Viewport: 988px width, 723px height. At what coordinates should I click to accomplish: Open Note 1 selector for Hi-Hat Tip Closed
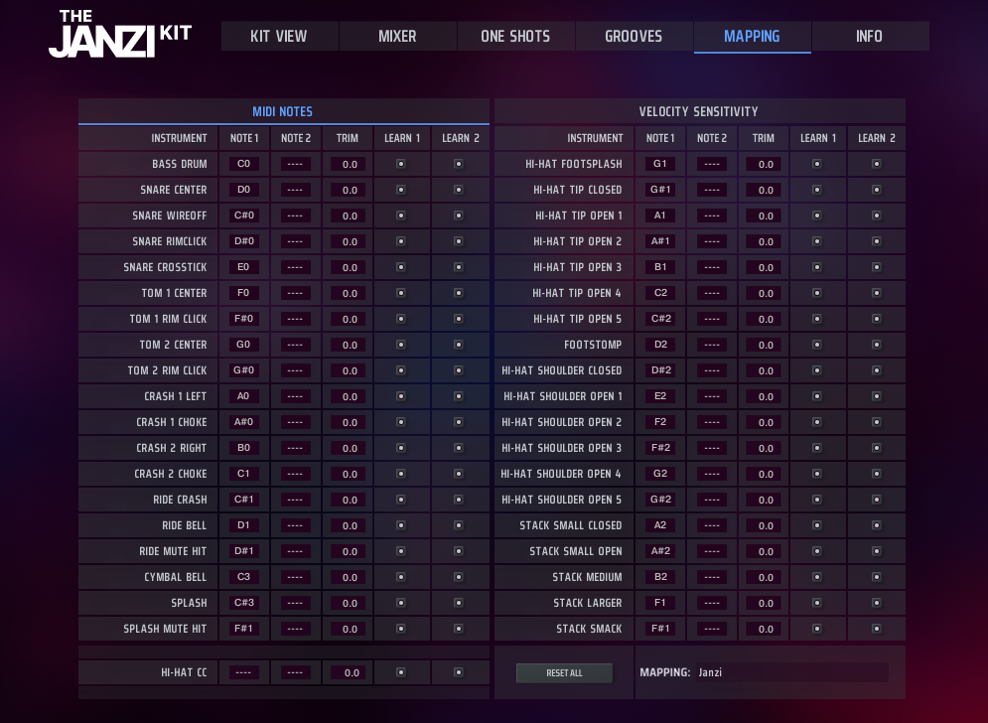tap(659, 190)
